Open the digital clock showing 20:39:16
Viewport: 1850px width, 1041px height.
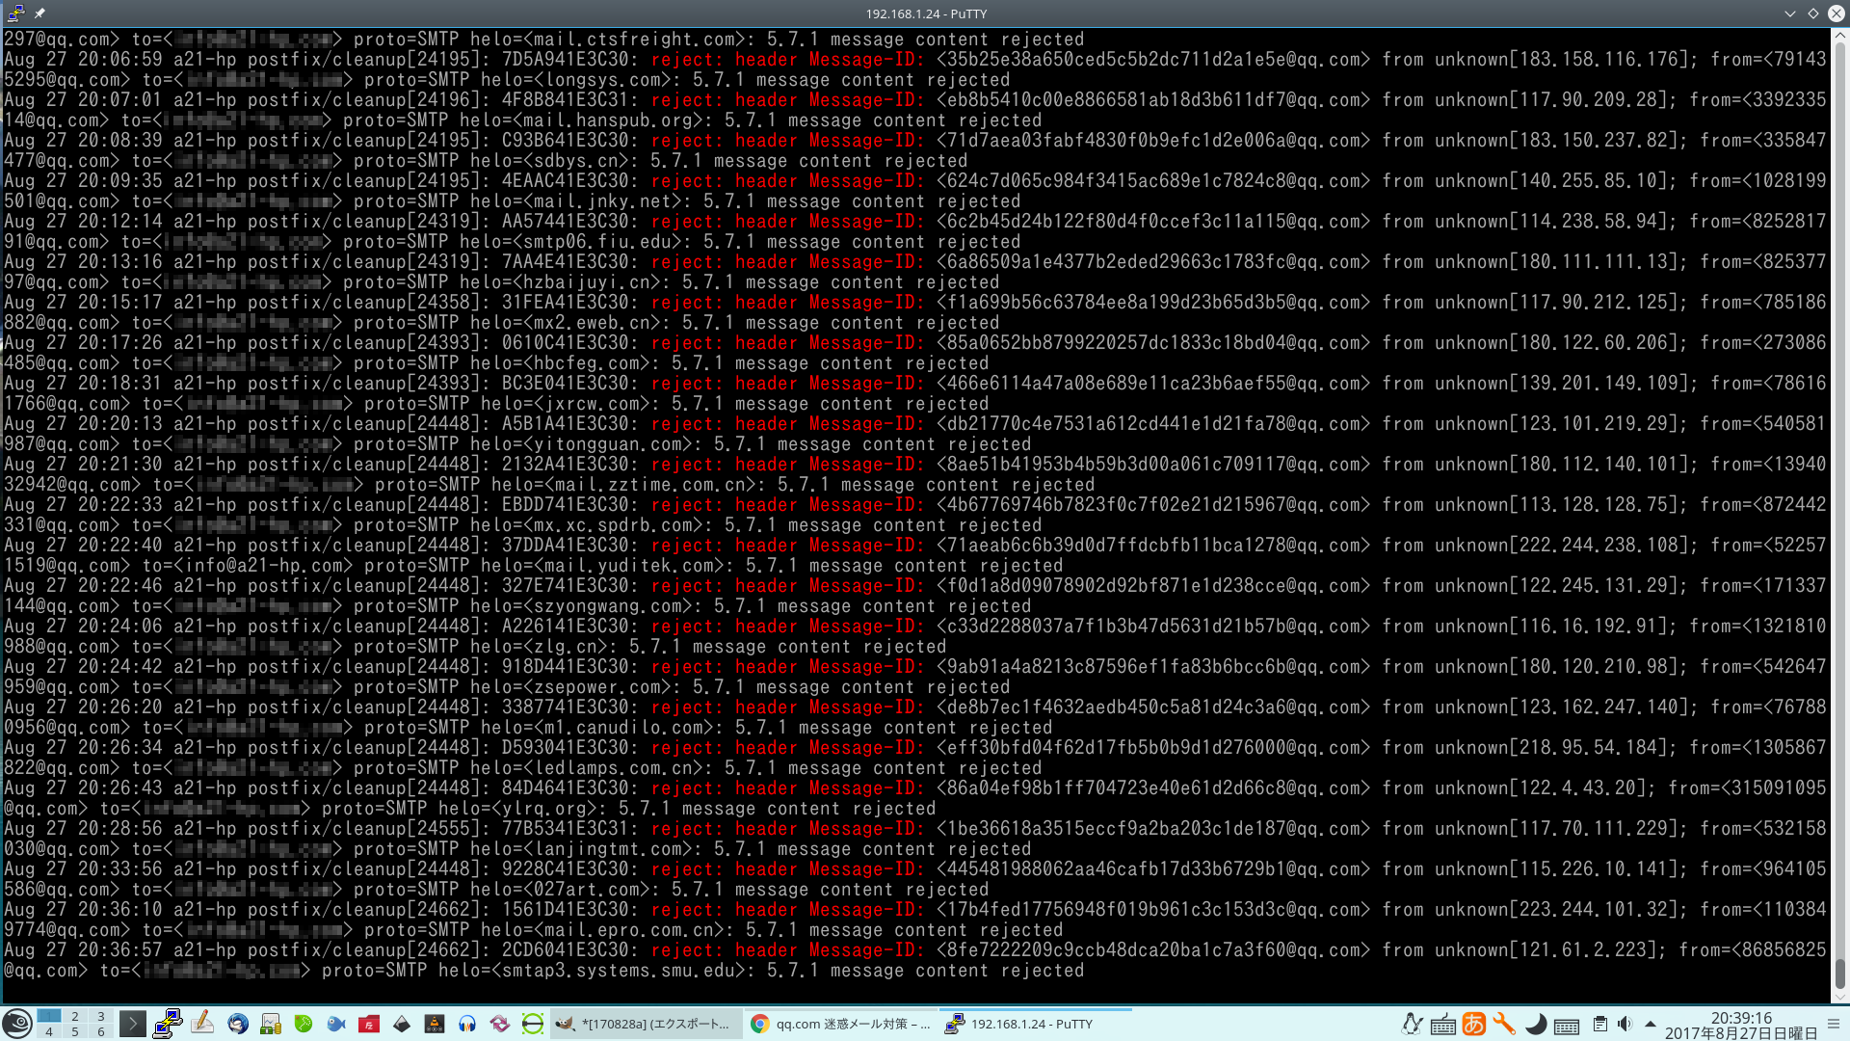[x=1741, y=1025]
